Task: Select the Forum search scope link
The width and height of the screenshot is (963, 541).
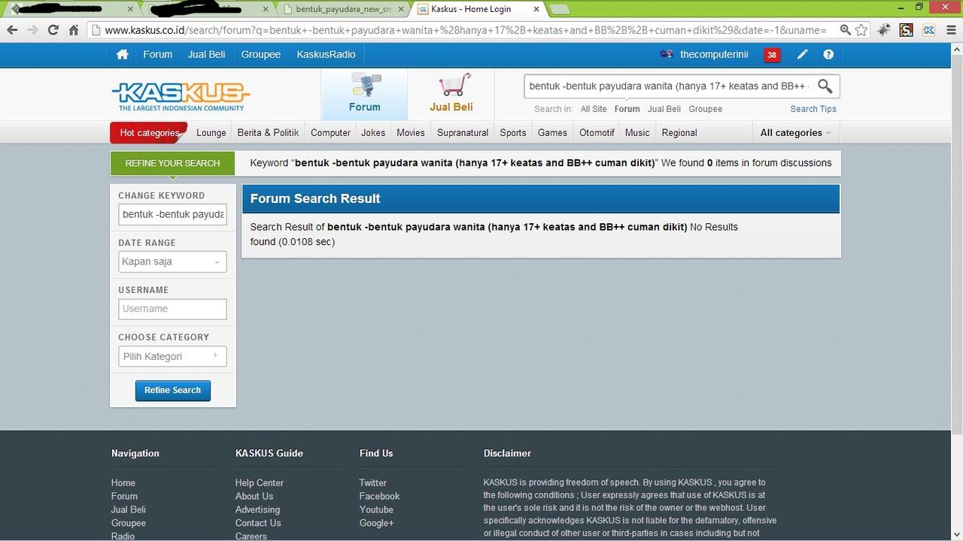Action: click(x=627, y=109)
